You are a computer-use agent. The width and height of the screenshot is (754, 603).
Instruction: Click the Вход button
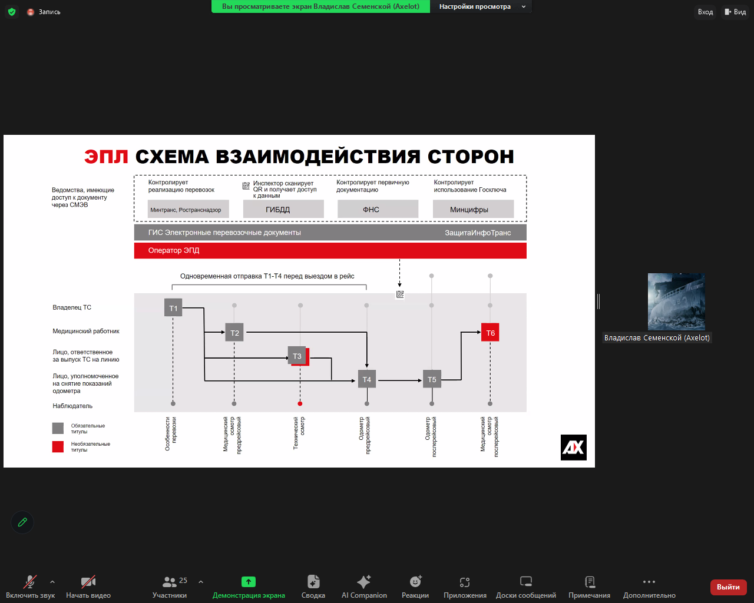705,12
